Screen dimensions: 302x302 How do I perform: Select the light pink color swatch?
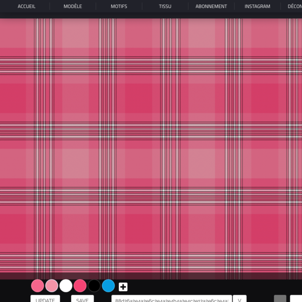coord(52,286)
